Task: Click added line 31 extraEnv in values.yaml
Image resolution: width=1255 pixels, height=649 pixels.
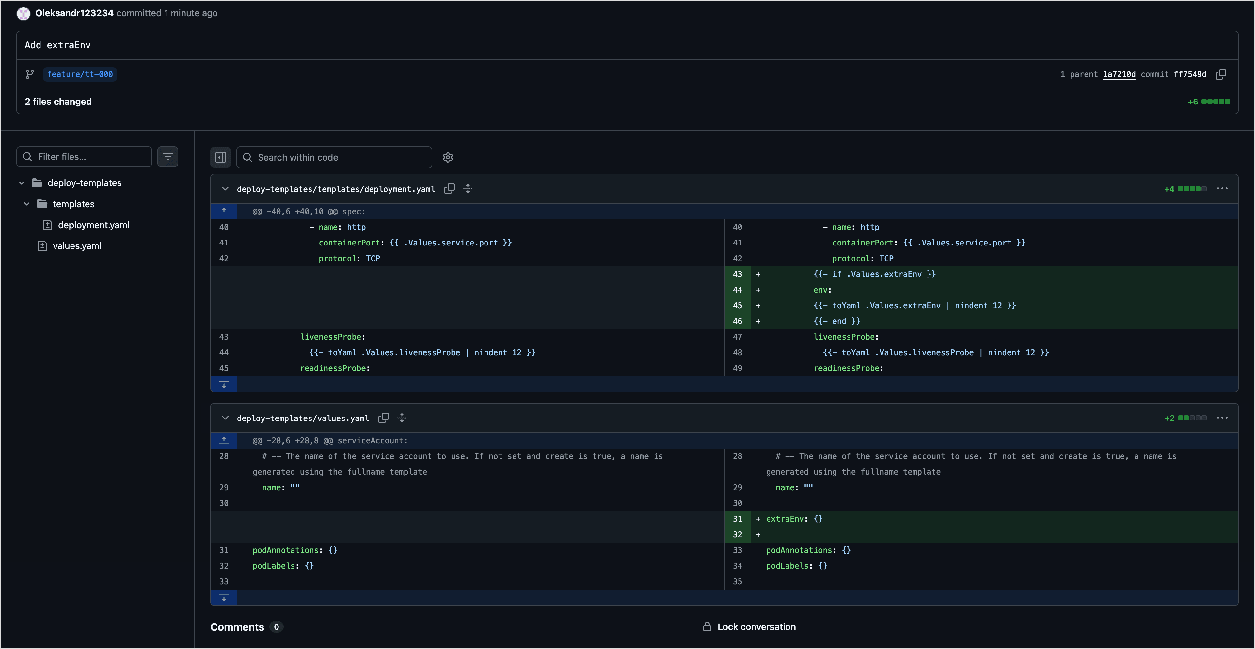Action: (738, 519)
